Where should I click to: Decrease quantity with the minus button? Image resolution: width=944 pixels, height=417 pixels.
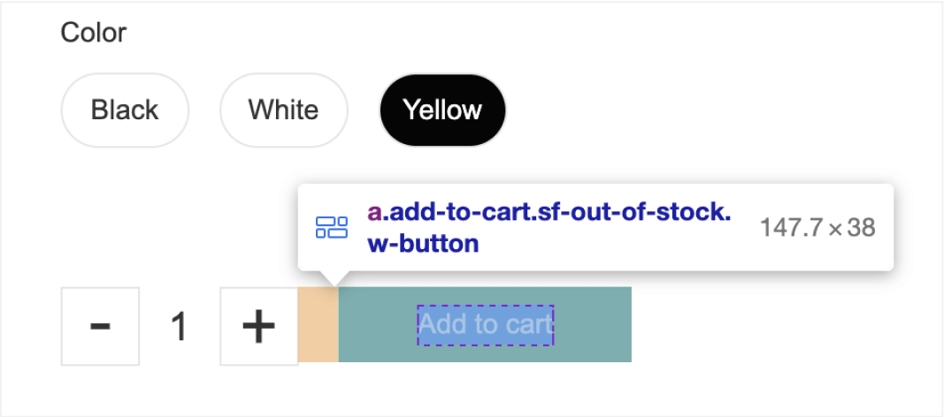point(100,326)
